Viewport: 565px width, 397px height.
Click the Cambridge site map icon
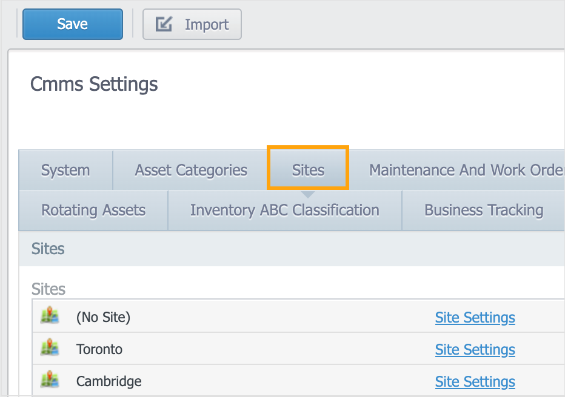(x=50, y=381)
